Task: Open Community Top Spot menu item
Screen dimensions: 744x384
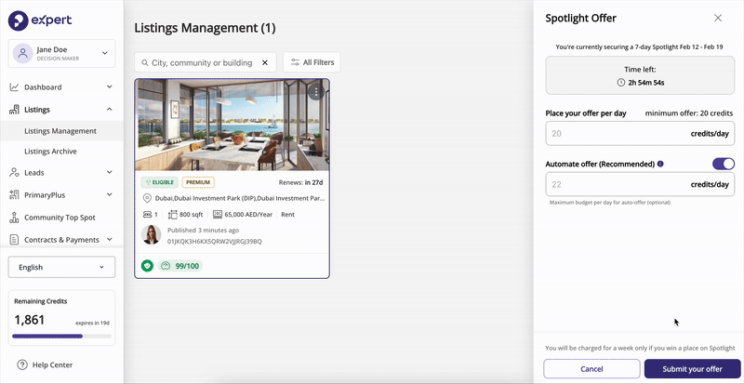Action: click(x=60, y=218)
